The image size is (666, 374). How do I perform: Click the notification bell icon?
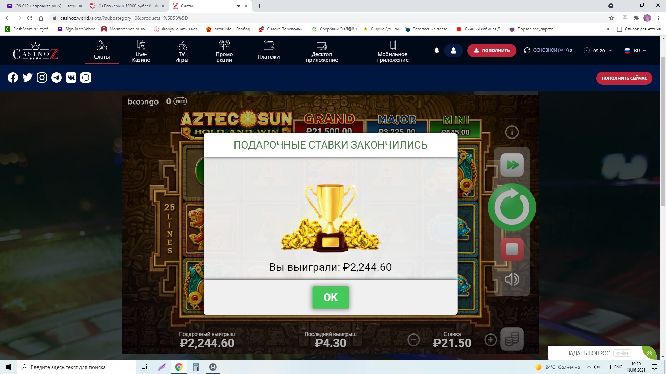pyautogui.click(x=437, y=51)
